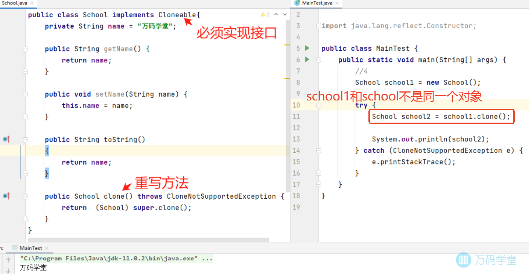Fold the main method in MainTest.java
Viewport: 531px width, 275px height.
[319, 60]
